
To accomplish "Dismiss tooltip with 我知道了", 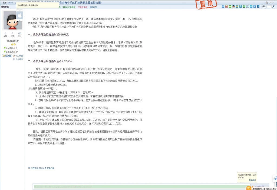I will (x=253, y=180).
